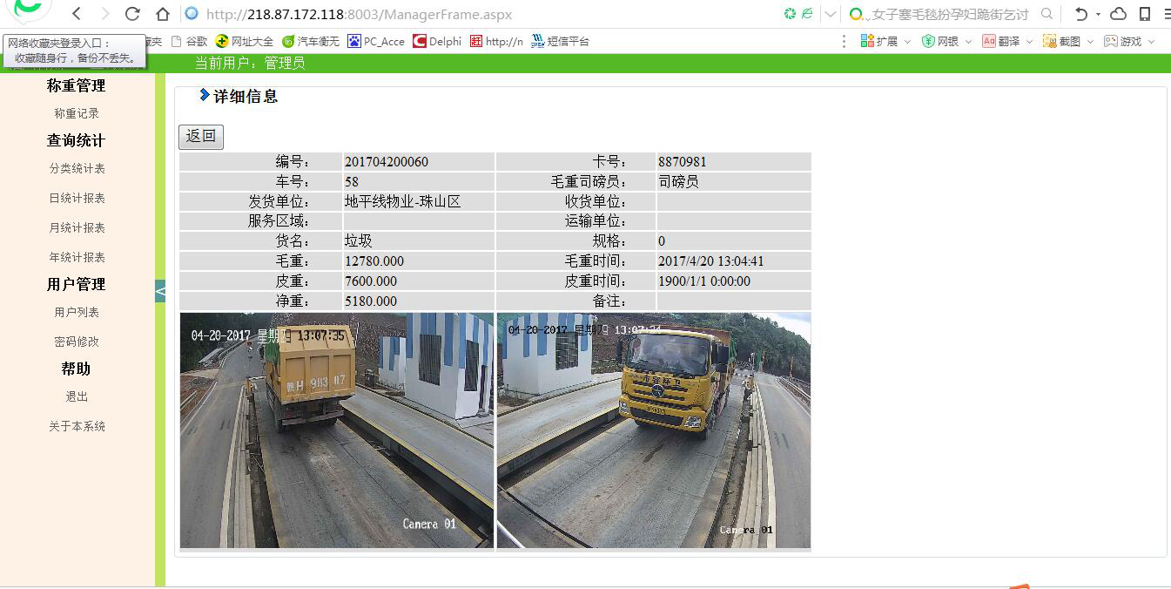Reload the page with the refresh icon
This screenshot has height=589, width=1171.
132,14
